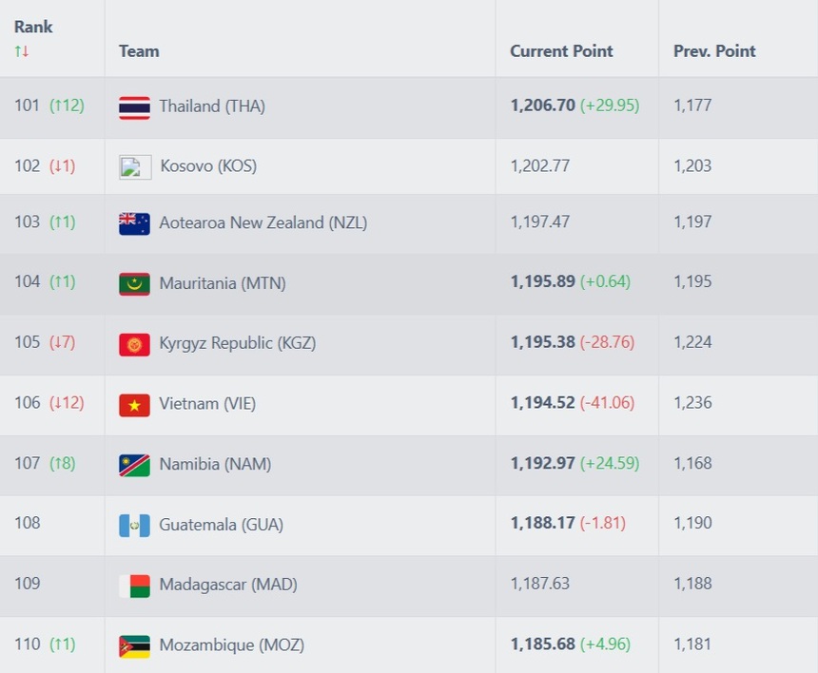Viewport: 818px width, 673px height.
Task: Open the Madagascar (MAD) team link
Action: point(228,585)
